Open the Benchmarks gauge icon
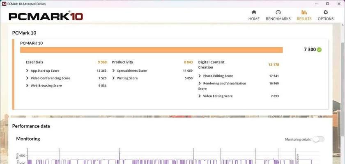 click(x=278, y=12)
